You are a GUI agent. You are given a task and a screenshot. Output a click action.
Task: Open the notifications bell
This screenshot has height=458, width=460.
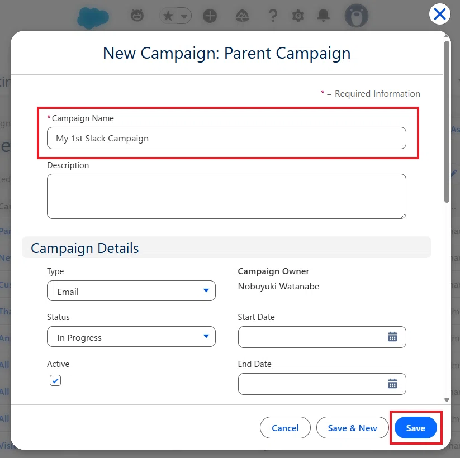tap(323, 16)
